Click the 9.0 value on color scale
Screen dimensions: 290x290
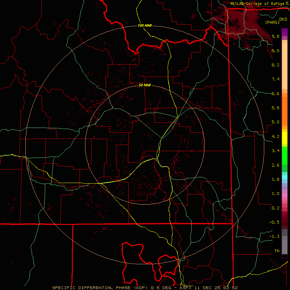[275, 51]
